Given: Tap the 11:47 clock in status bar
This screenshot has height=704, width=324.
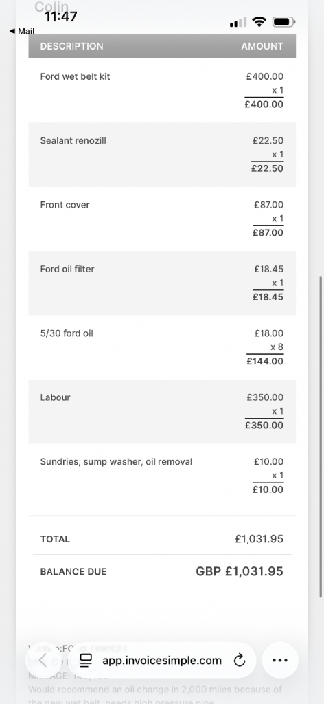Looking at the screenshot, I should point(61,16).
